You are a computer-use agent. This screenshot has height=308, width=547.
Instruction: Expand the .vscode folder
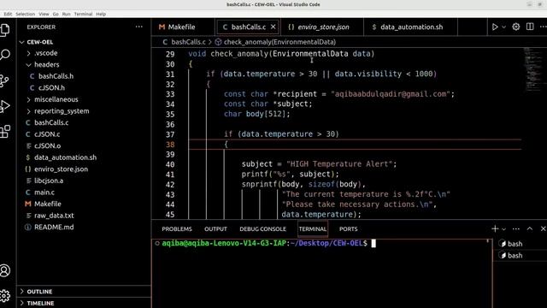coord(84,53)
